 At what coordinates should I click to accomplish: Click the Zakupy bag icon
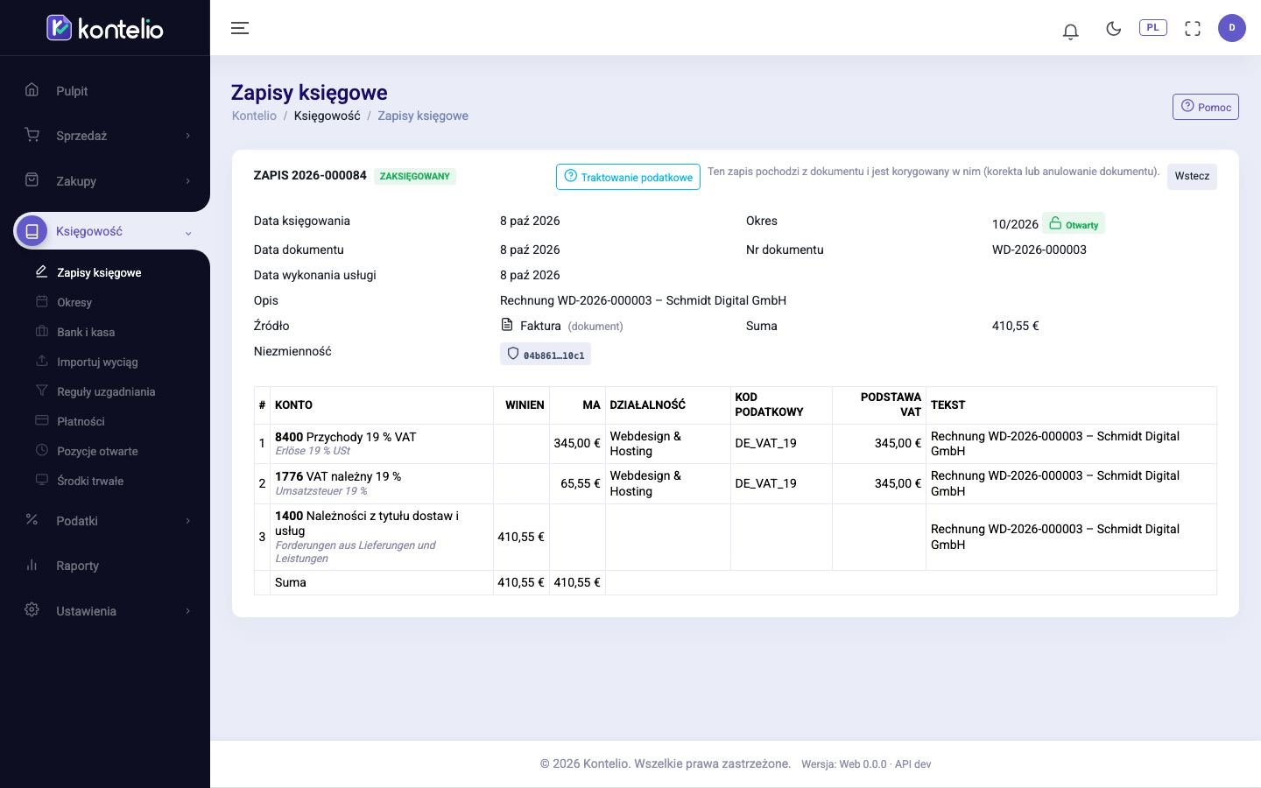tap(32, 180)
